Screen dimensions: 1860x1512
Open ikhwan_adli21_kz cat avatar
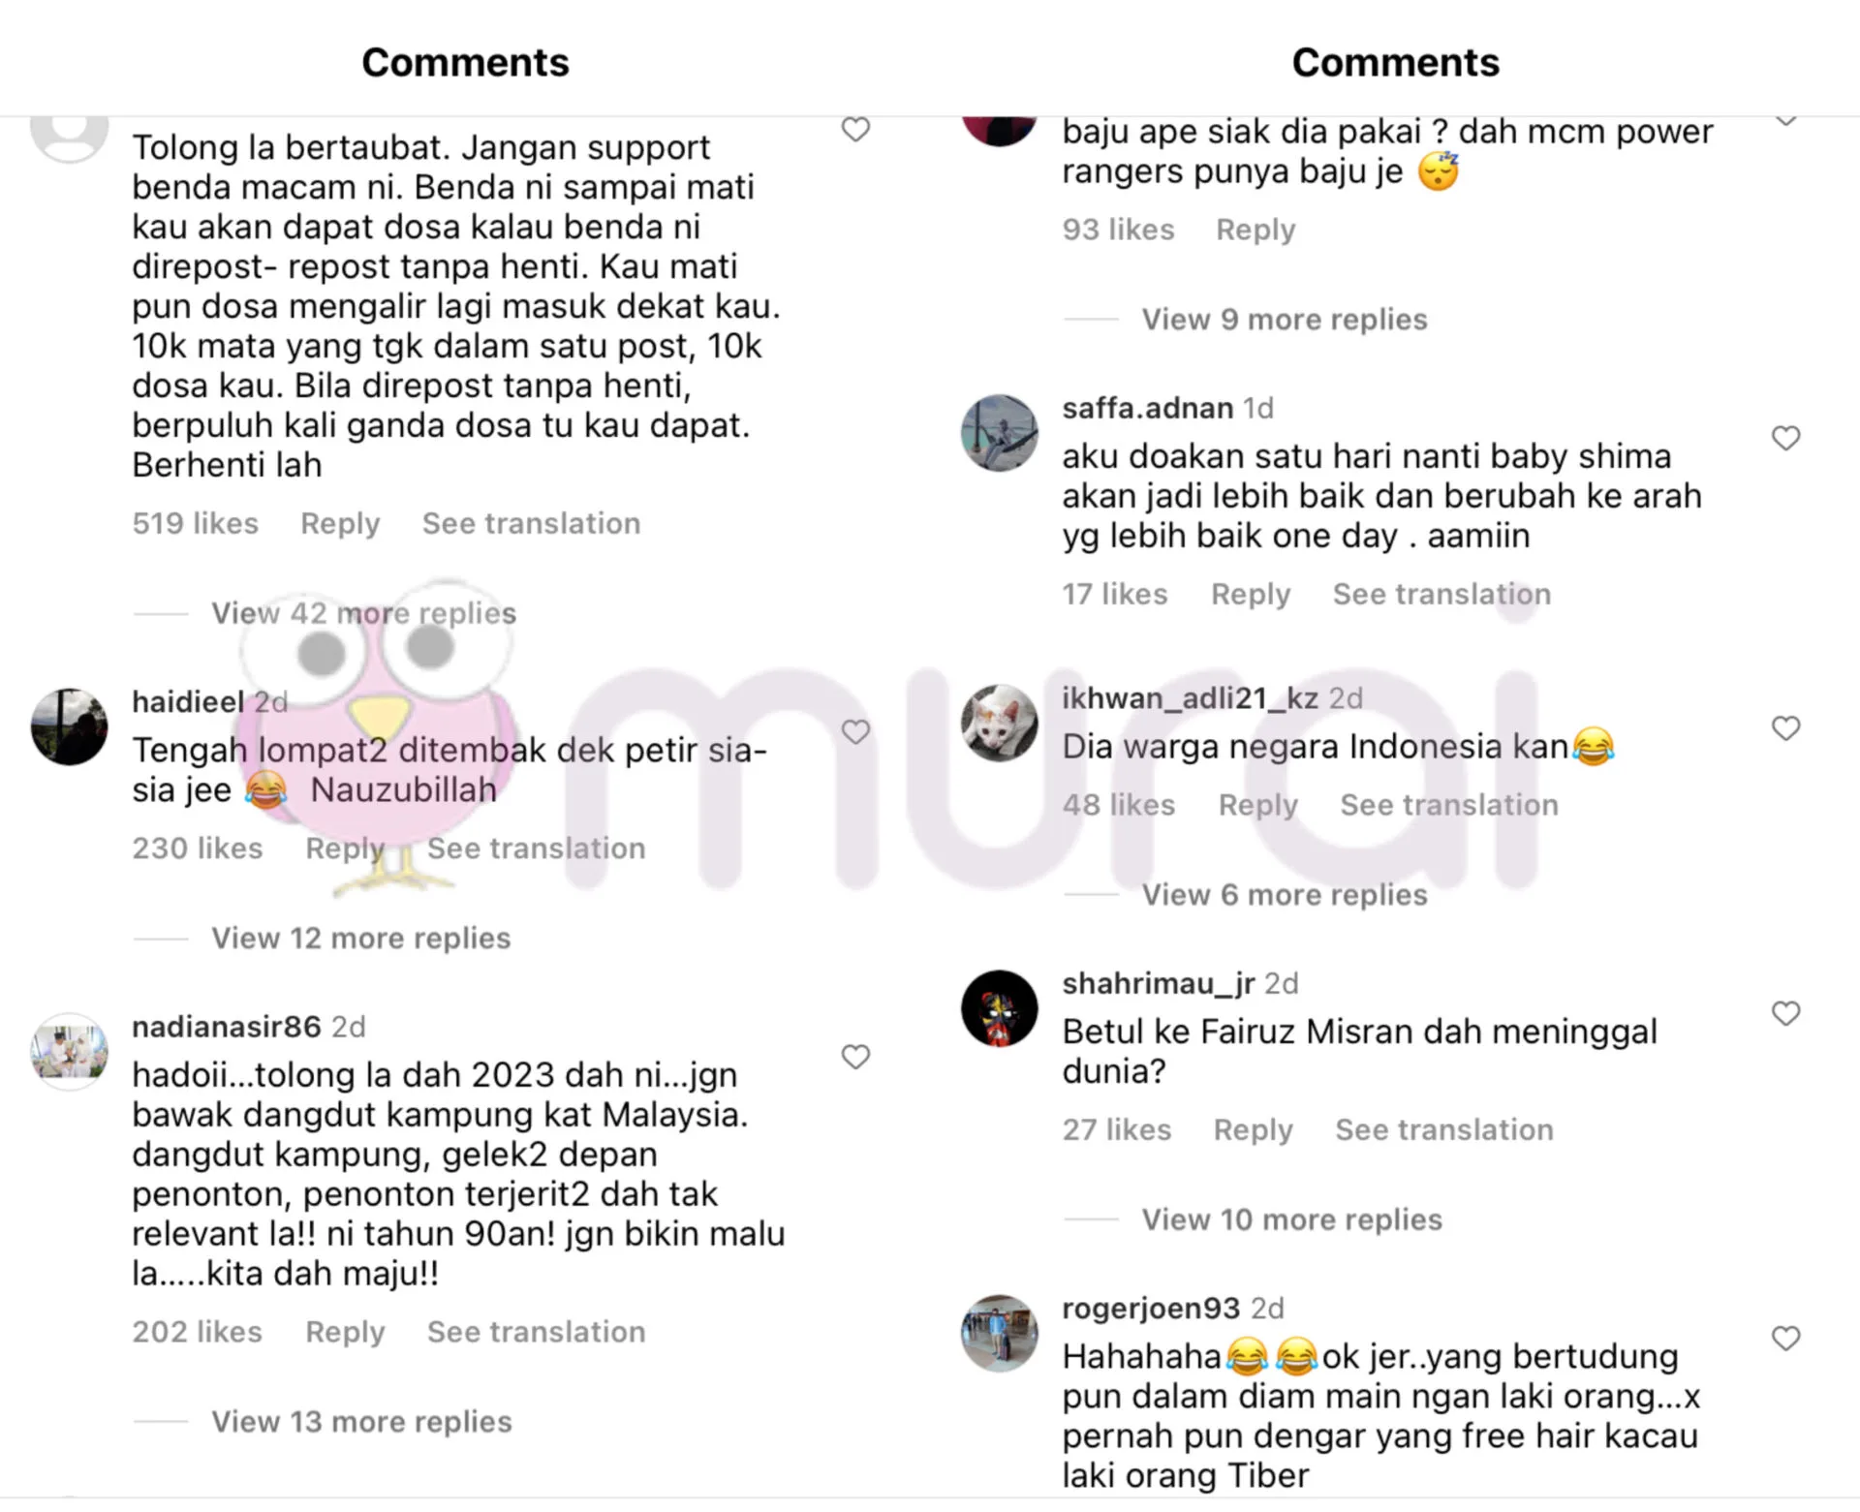[x=999, y=724]
